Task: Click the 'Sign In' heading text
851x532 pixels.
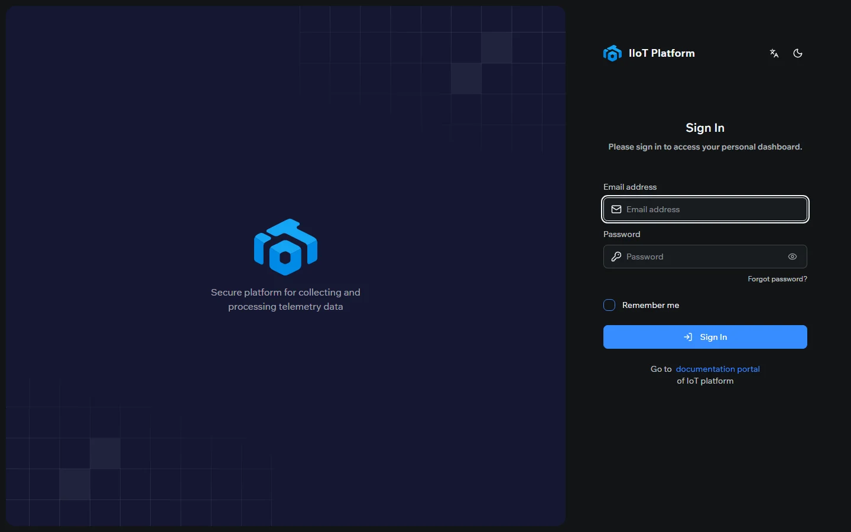Action: (x=705, y=128)
